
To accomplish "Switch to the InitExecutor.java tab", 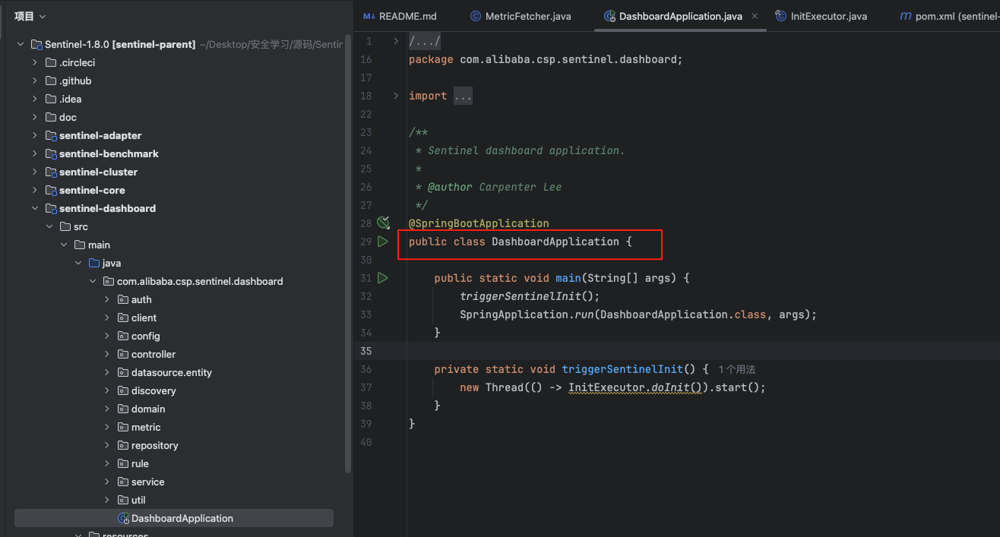I will click(829, 16).
